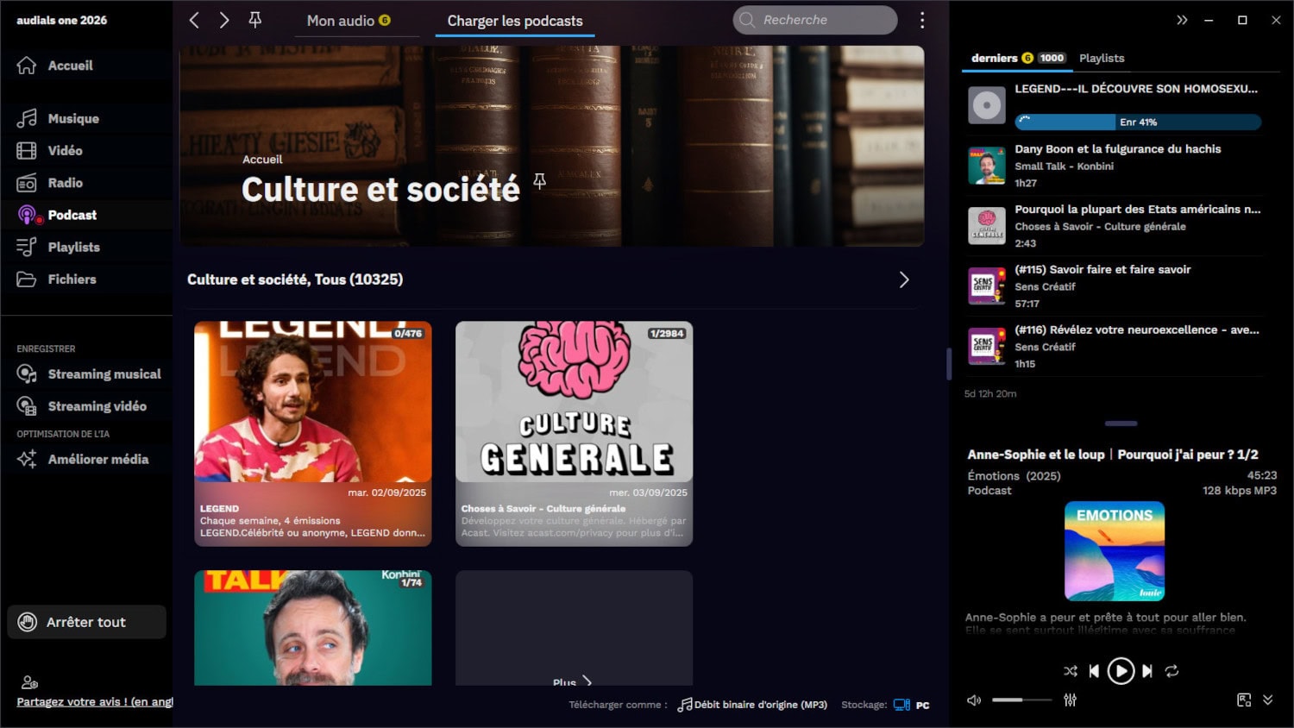Play the current podcast episode
This screenshot has height=728, width=1294.
click(x=1121, y=671)
